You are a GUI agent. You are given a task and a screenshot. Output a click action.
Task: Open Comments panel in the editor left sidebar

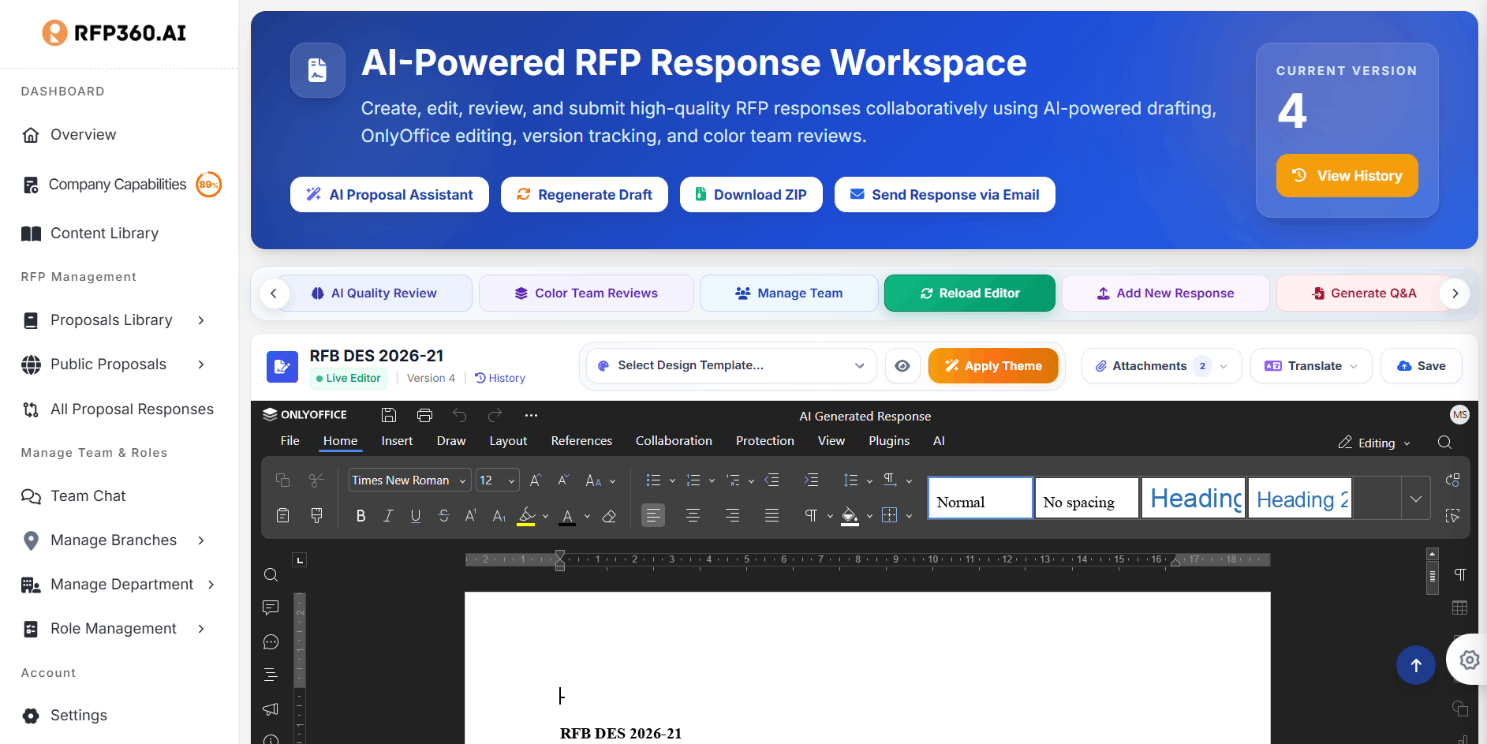271,608
